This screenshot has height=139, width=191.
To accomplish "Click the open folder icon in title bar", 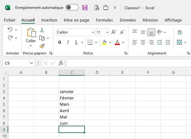I will [x=106, y=8].
